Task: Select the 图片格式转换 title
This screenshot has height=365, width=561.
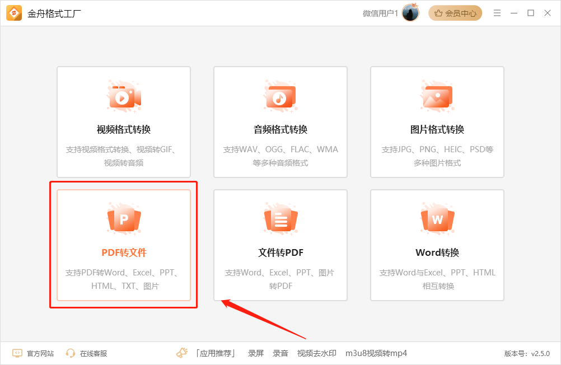Action: coord(437,129)
